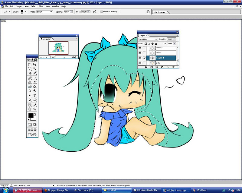The image size is (242, 193).
Task: Select the Rectangular Marquee tool
Action: tap(30, 65)
